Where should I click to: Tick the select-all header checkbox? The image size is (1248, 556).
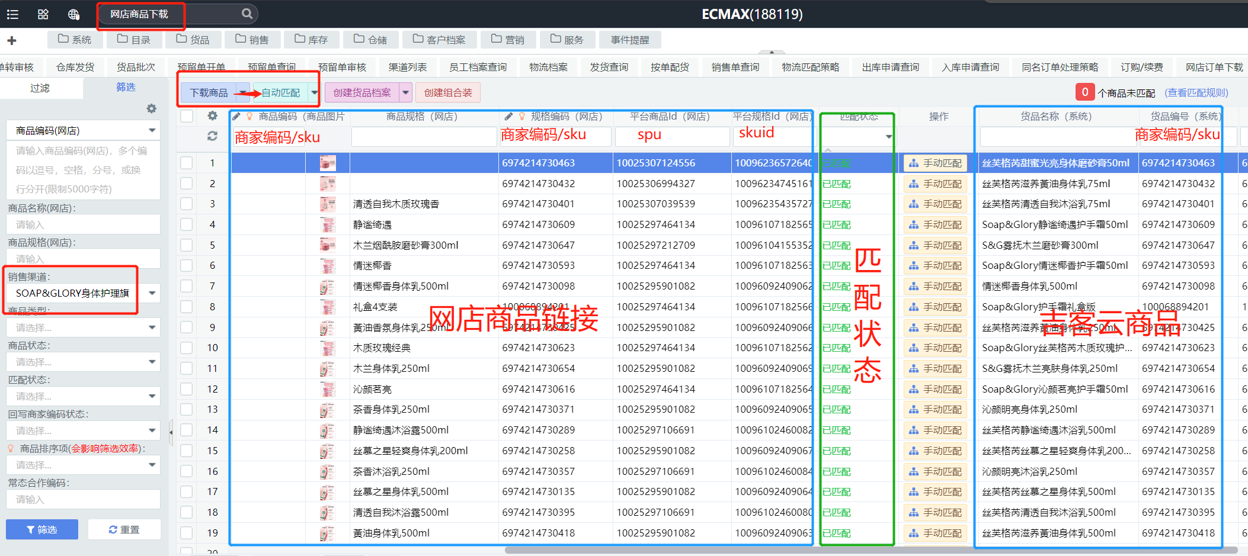[187, 116]
